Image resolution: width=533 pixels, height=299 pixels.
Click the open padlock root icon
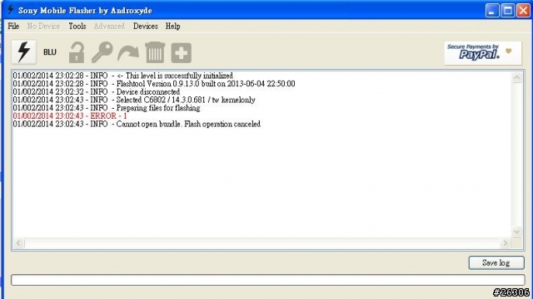coord(77,52)
